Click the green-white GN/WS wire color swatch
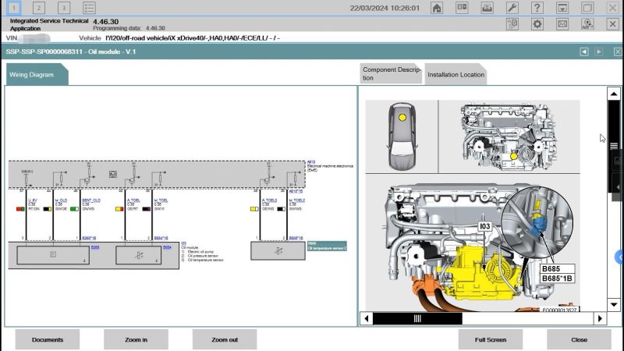 click(74, 209)
